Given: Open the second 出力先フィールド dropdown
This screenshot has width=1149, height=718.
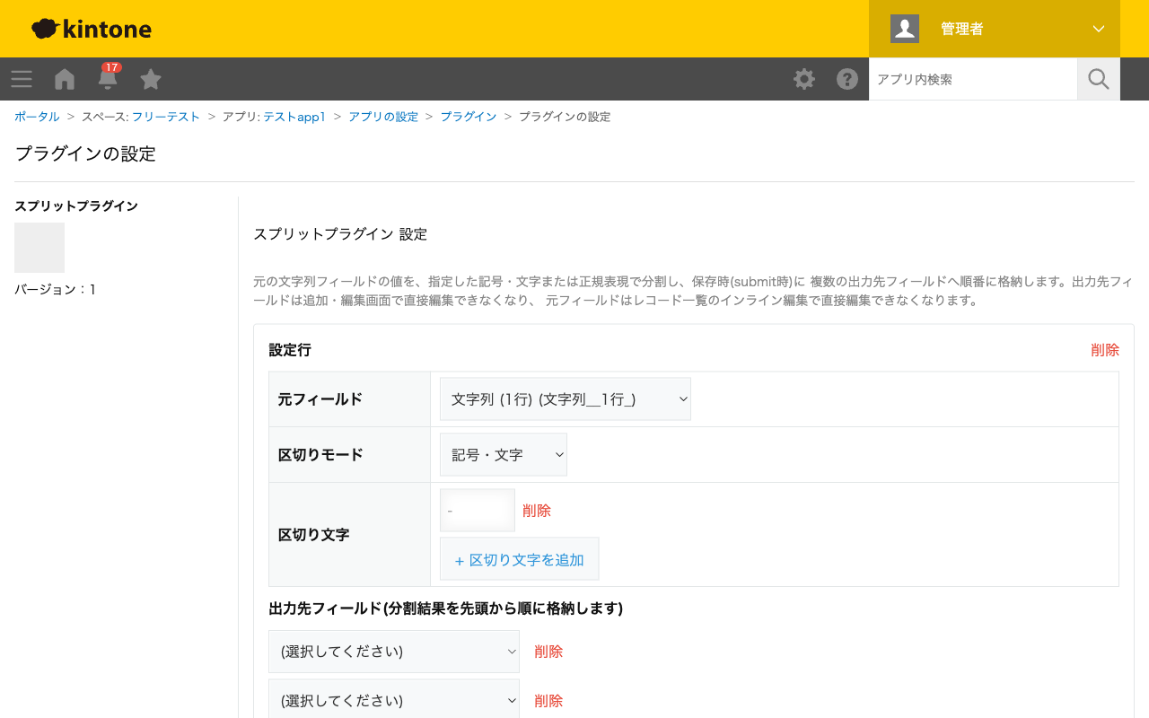Looking at the screenshot, I should tap(394, 699).
